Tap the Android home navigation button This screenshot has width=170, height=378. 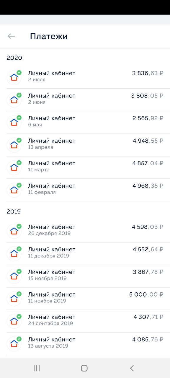[x=84, y=368]
